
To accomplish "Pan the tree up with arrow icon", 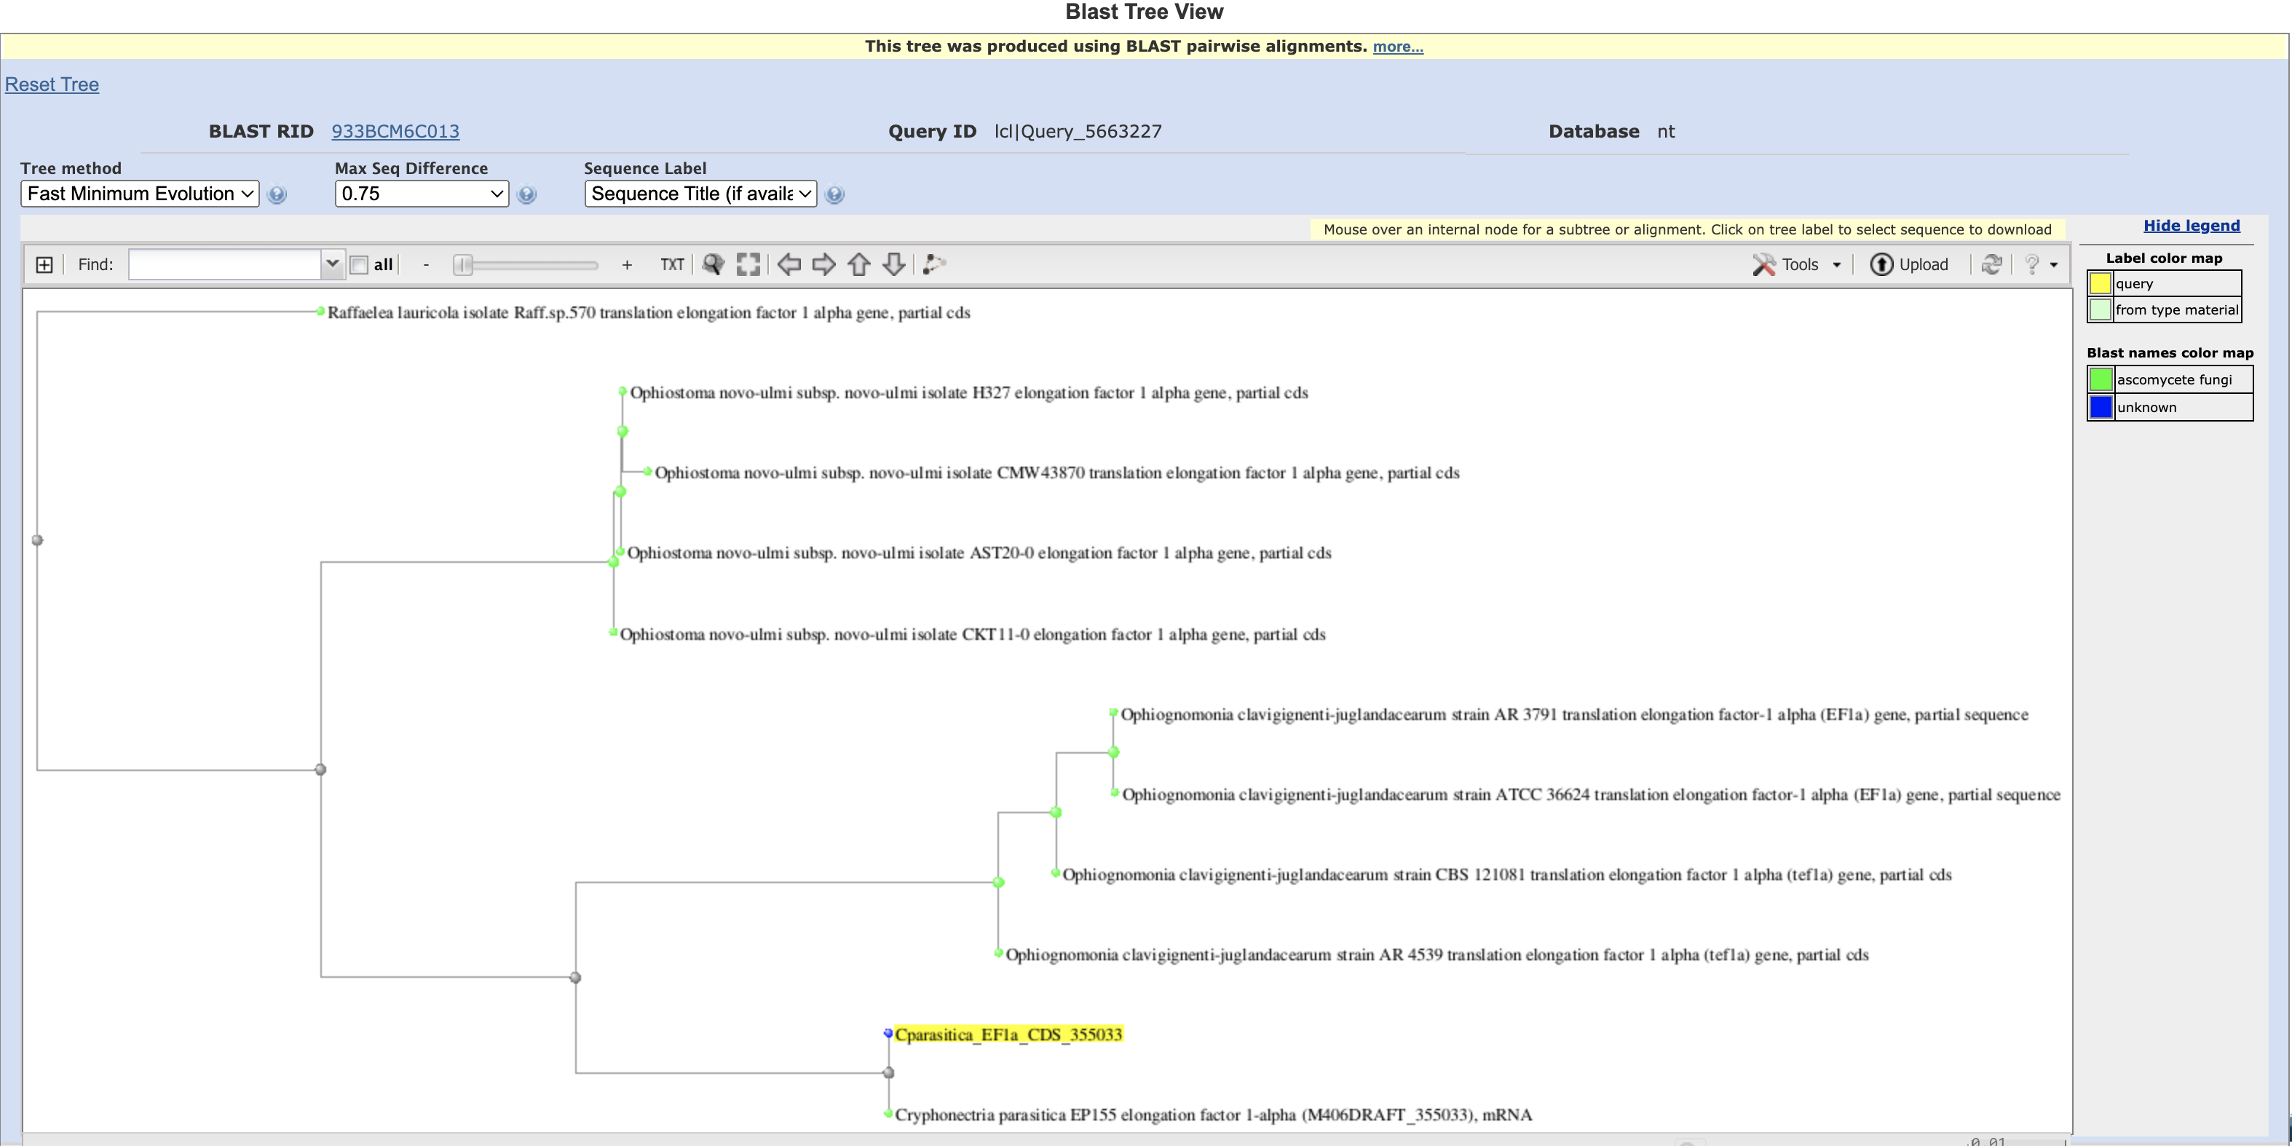I will [858, 264].
